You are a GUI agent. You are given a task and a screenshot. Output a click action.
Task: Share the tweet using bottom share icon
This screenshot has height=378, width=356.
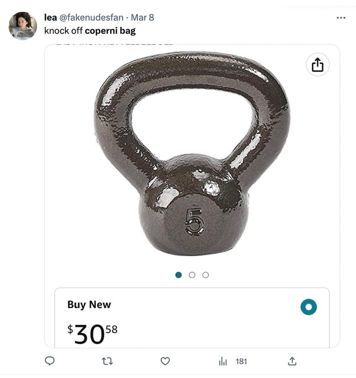[x=292, y=361]
